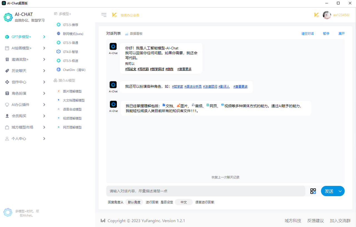Open the 图片理解模型 image model
The image size is (356, 227).
[72, 91]
